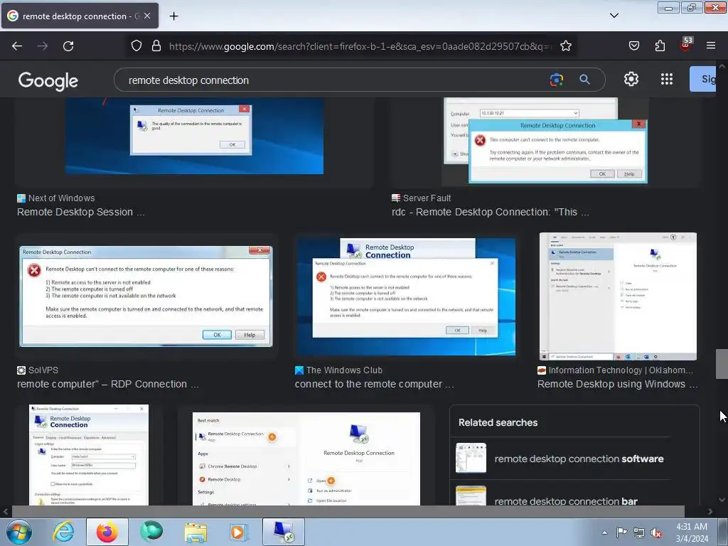Screen dimensions: 728x546
Task: Open the Firefox hamburger application menu
Action: click(711, 45)
